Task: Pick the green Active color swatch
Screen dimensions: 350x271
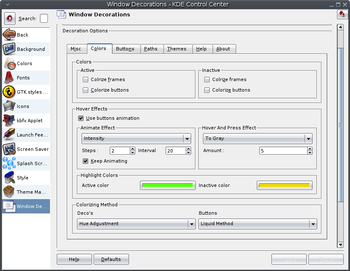Action: 168,185
